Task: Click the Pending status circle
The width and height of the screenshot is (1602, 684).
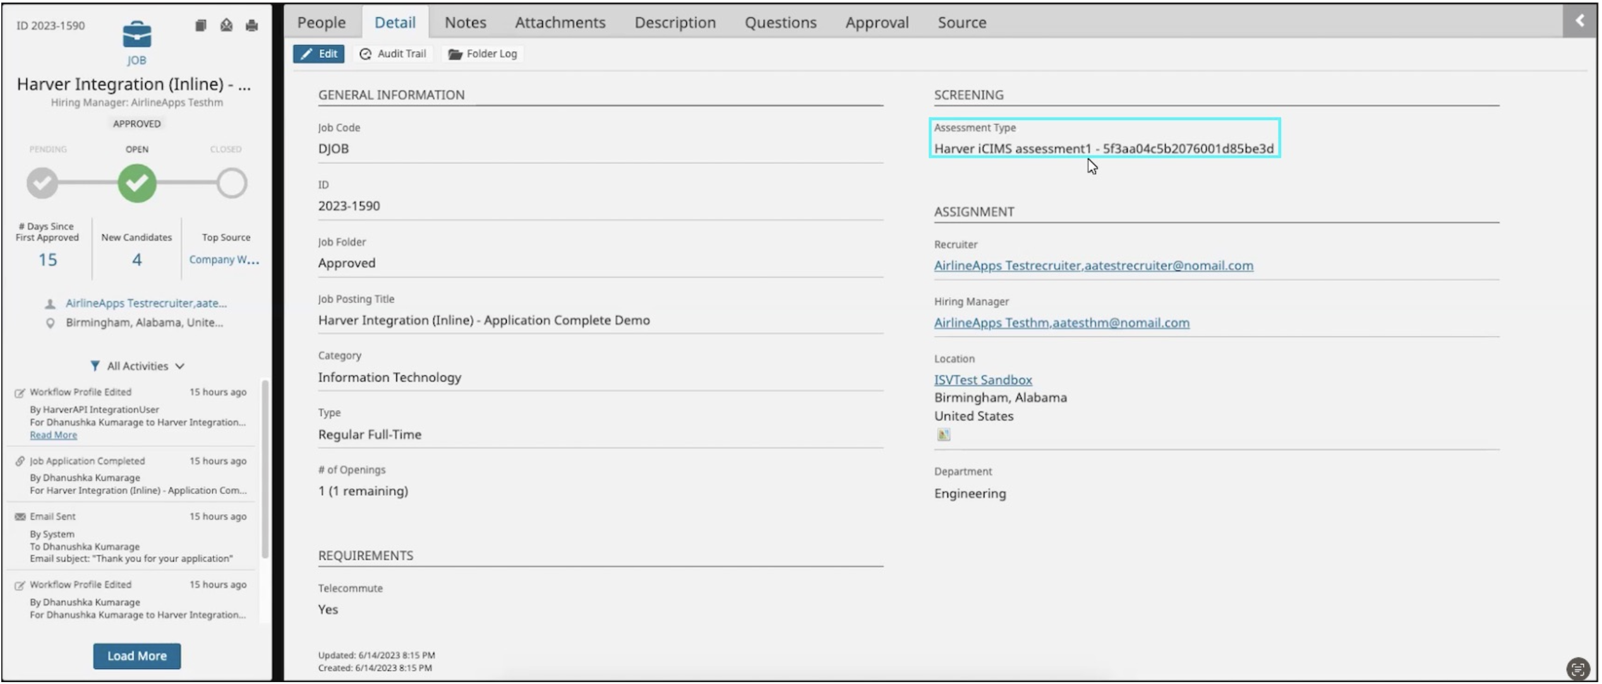Action: [42, 183]
